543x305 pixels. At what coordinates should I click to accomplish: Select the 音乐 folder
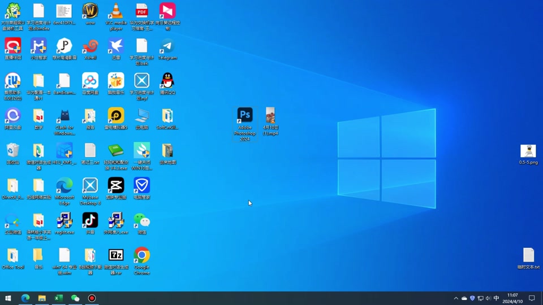(38, 258)
